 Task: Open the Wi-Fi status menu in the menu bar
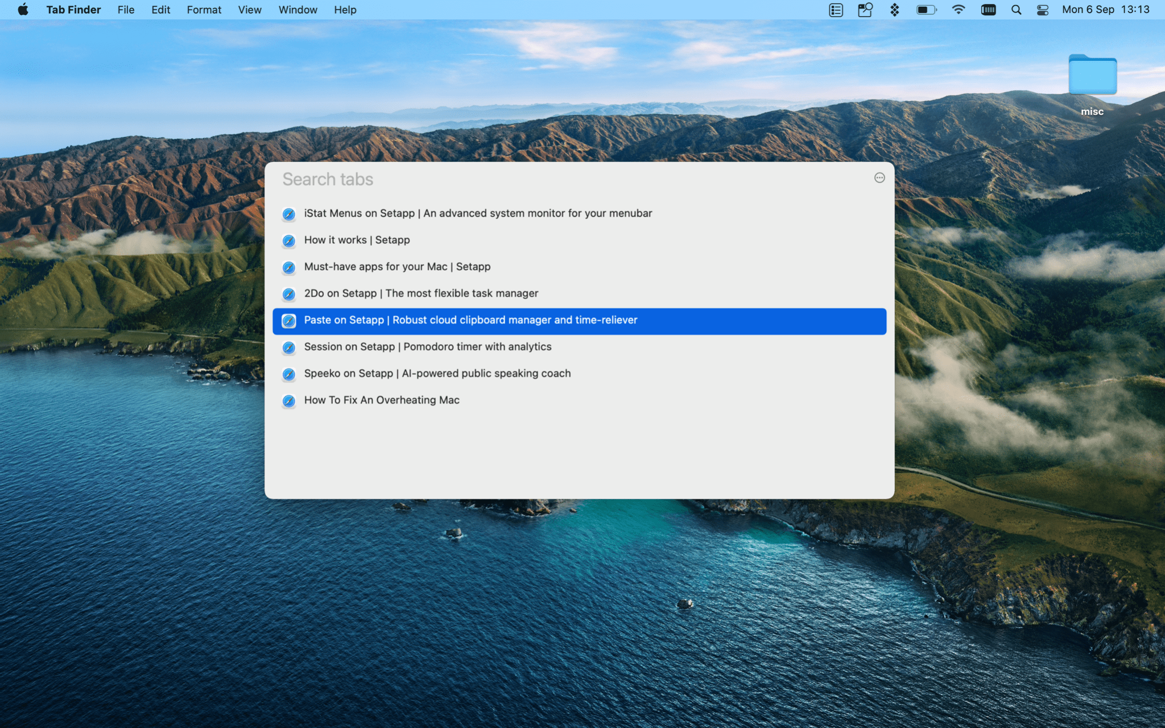[959, 9]
